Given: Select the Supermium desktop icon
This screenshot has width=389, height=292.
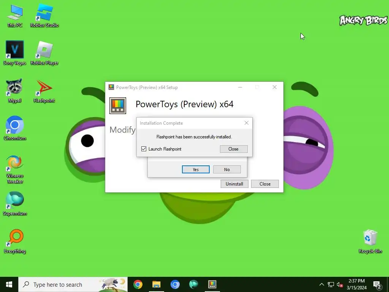Looking at the screenshot, I should click(15, 204).
